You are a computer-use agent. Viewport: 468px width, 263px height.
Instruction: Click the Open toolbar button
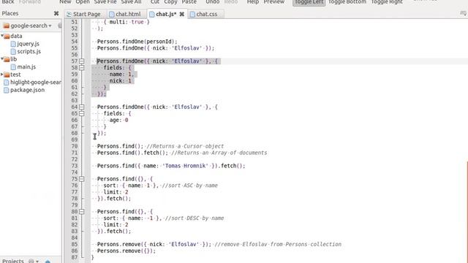pyautogui.click(x=83, y=1)
